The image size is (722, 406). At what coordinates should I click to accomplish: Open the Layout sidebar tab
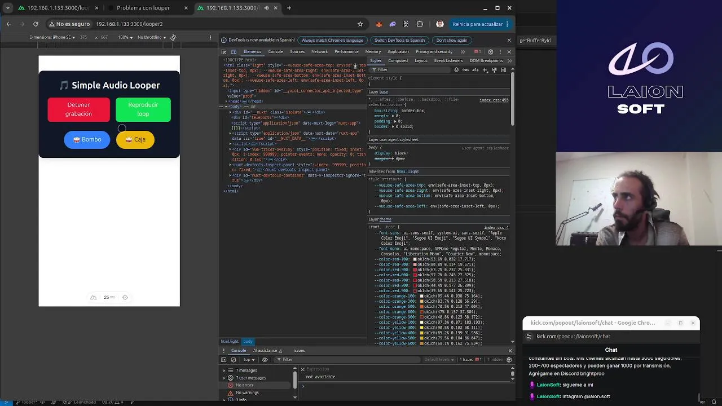point(421,60)
